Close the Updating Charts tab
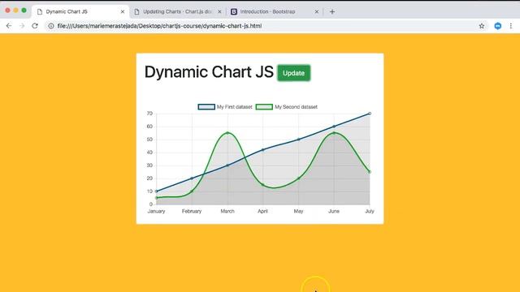This screenshot has width=520, height=292. click(219, 11)
